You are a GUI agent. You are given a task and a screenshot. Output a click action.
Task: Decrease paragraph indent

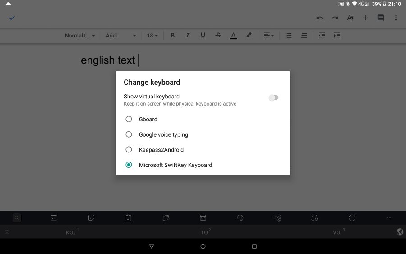322,36
